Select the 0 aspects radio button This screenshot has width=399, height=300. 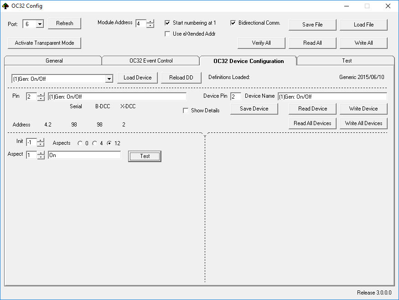click(80, 143)
